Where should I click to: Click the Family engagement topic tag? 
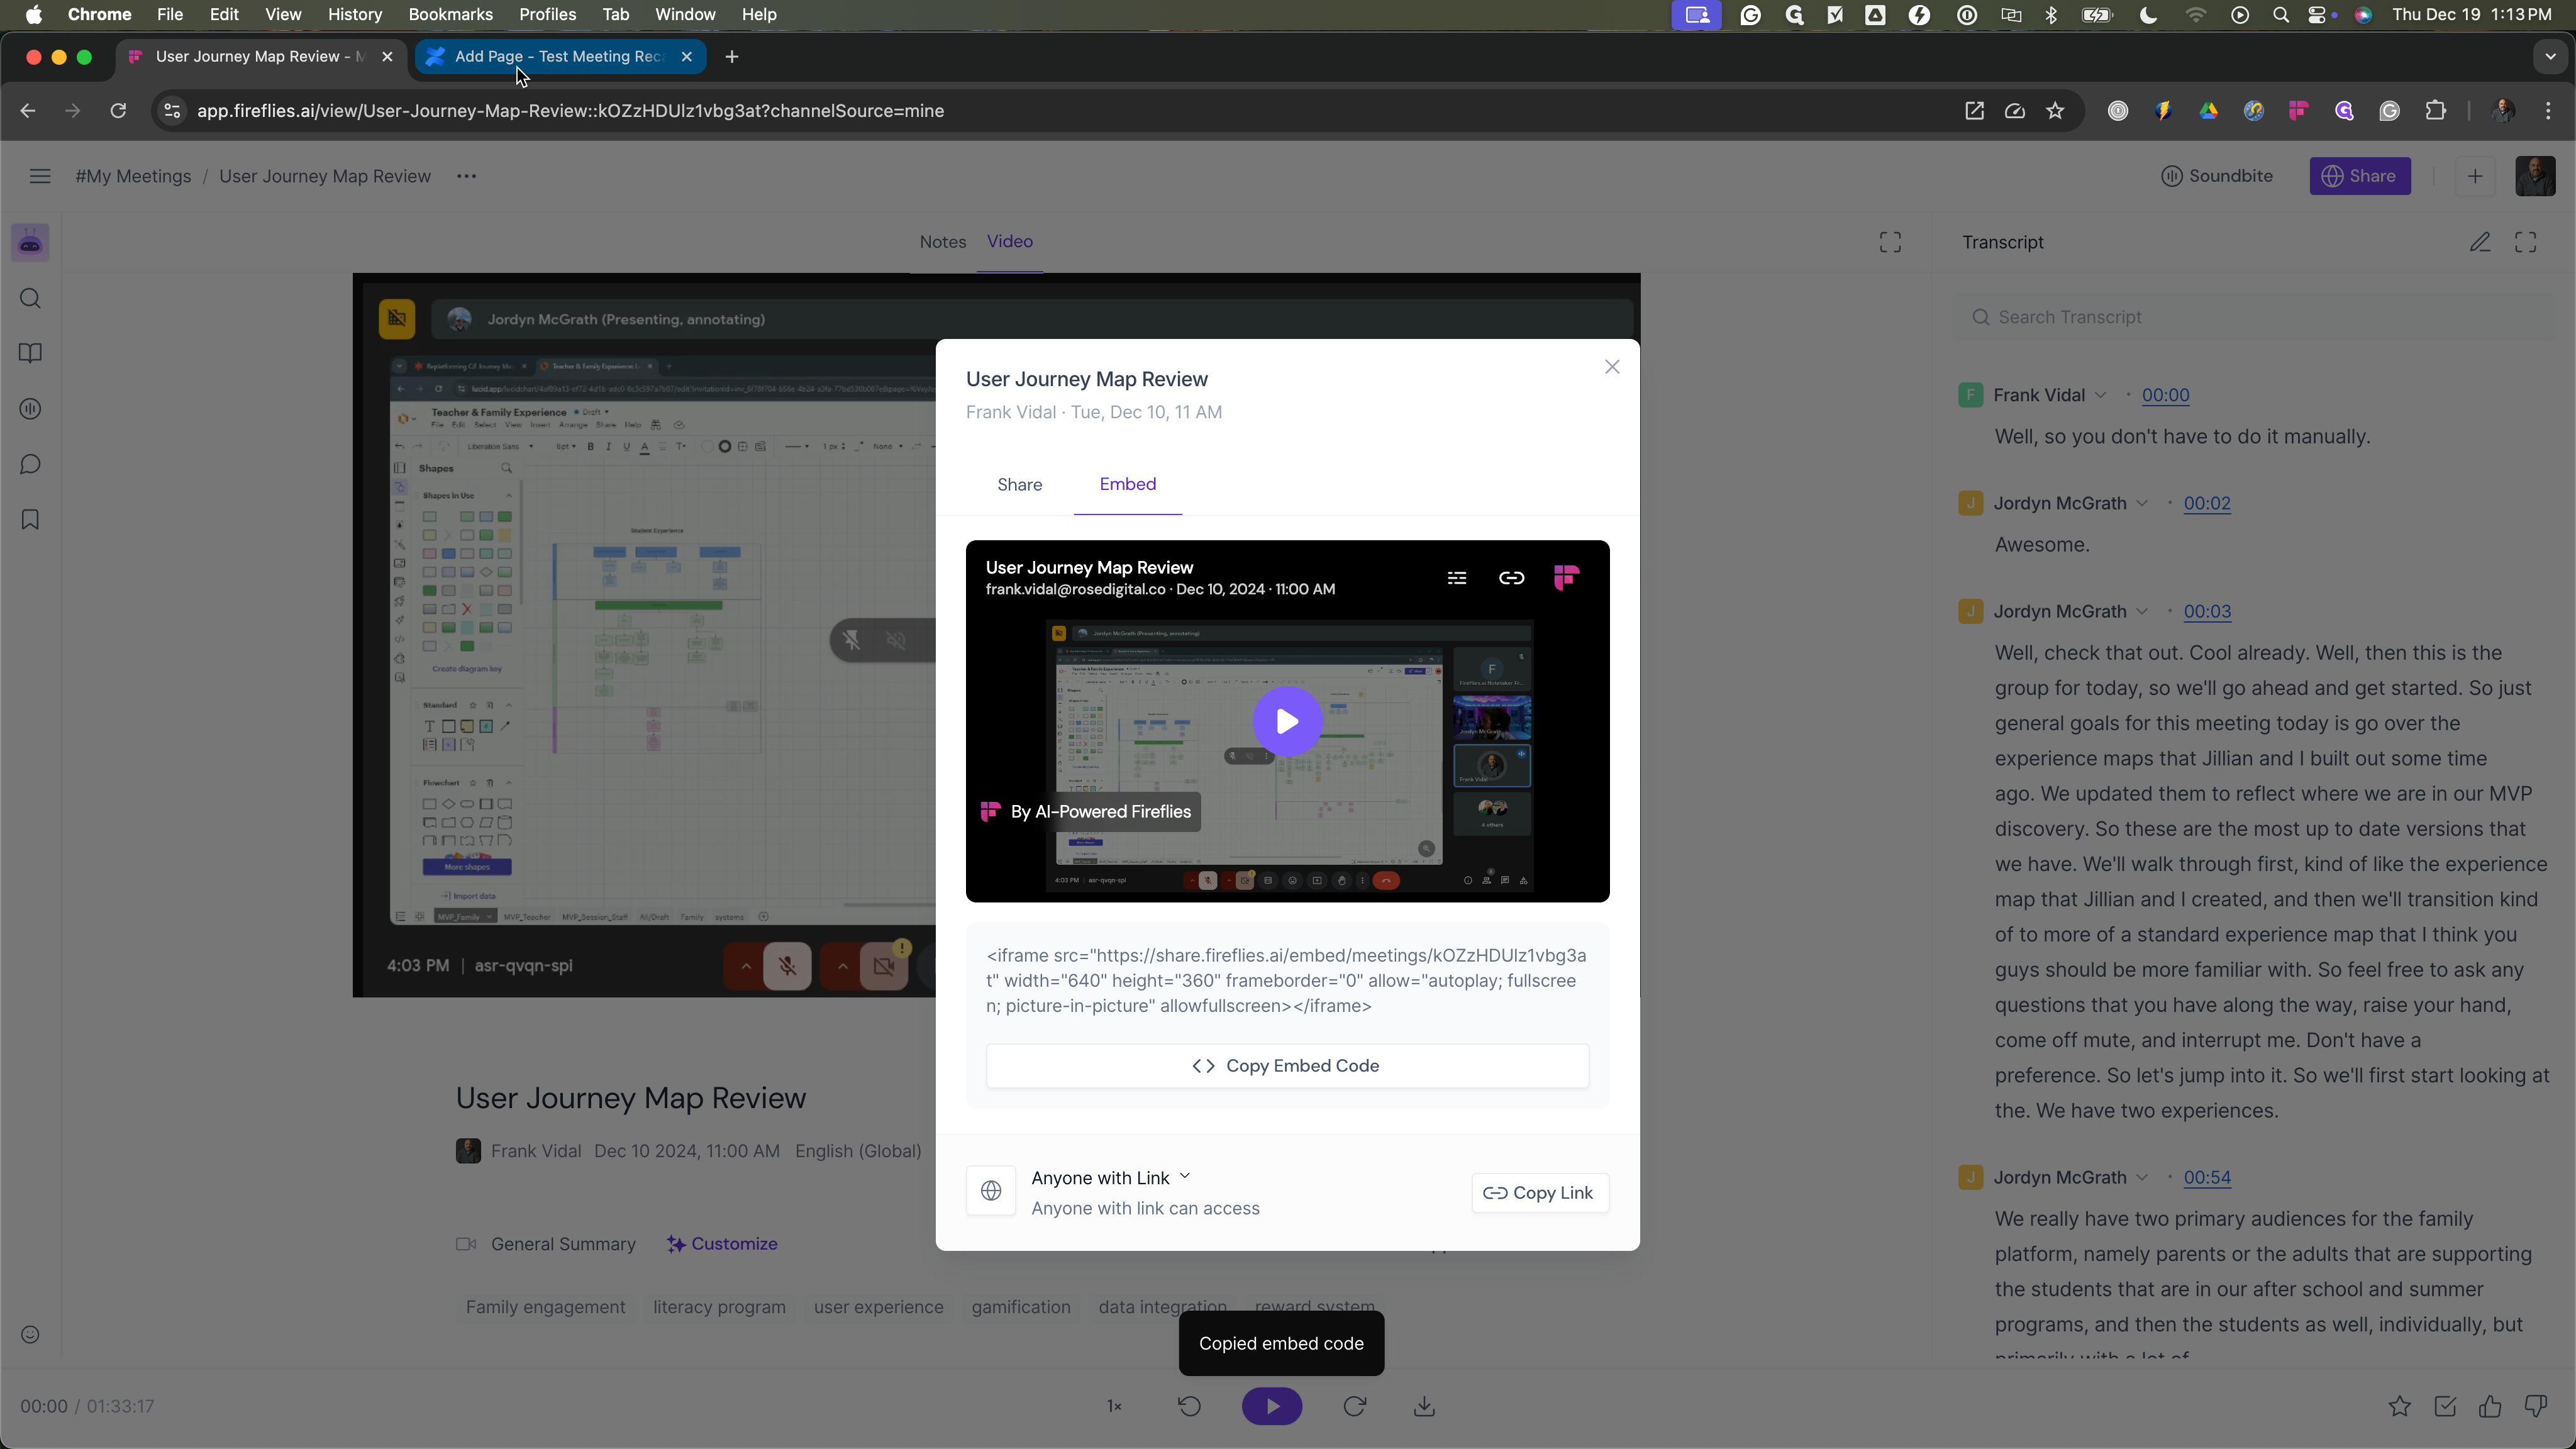coord(545,1307)
